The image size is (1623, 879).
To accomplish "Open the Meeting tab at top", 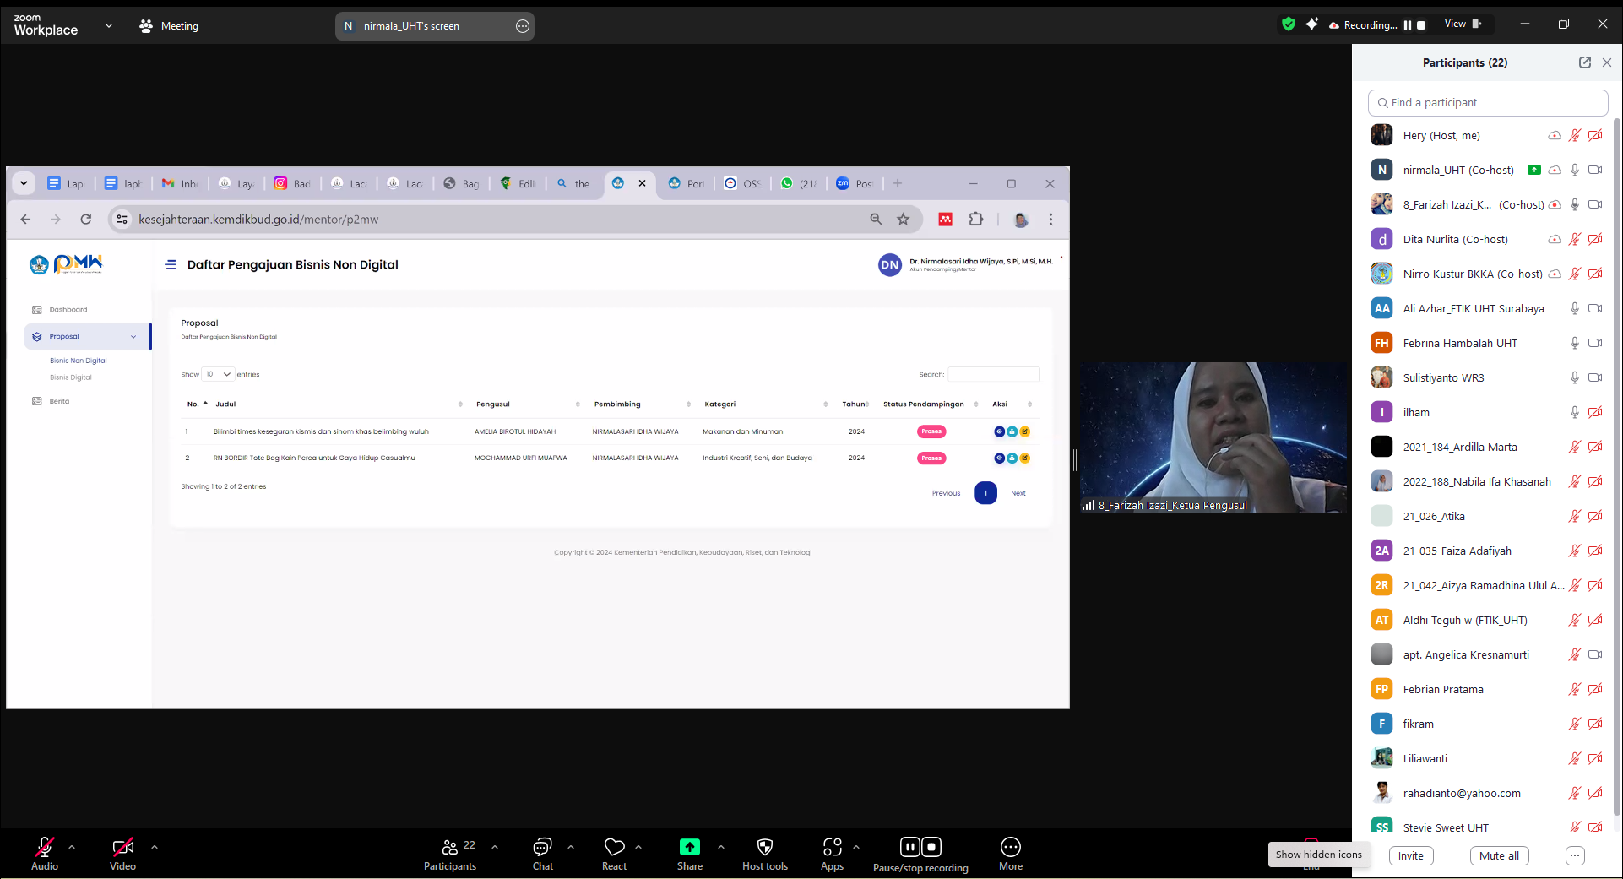I will 169,26.
